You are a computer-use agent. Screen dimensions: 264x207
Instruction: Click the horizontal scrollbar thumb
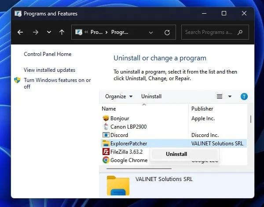click(139, 168)
